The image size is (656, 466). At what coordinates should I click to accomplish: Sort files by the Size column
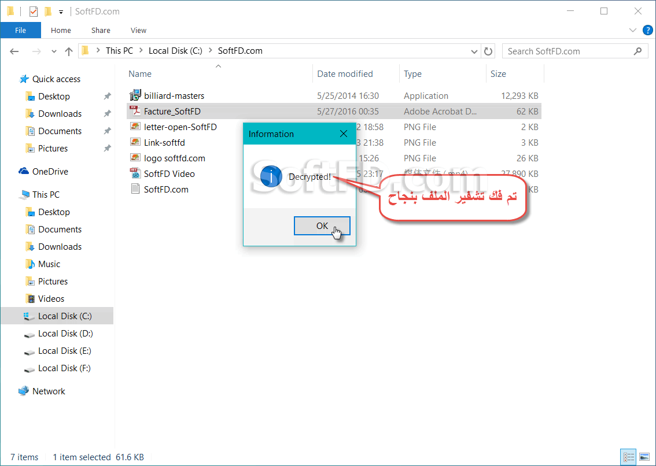tap(498, 73)
